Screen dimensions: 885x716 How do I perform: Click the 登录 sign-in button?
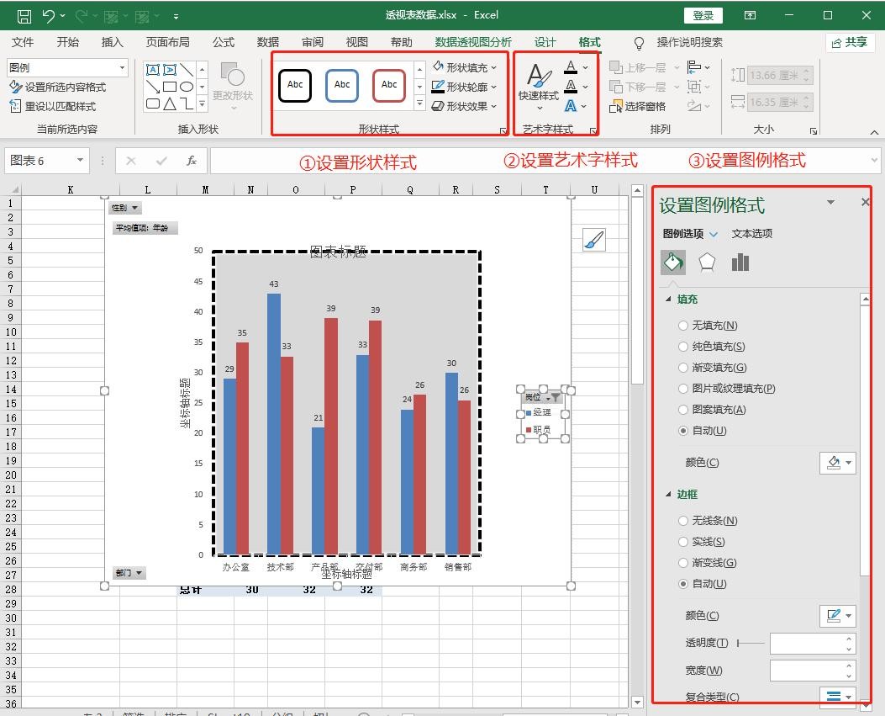703,15
